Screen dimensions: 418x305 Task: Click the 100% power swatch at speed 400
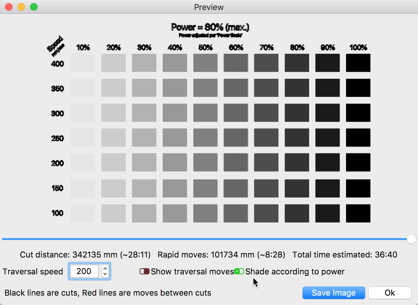[358, 63]
